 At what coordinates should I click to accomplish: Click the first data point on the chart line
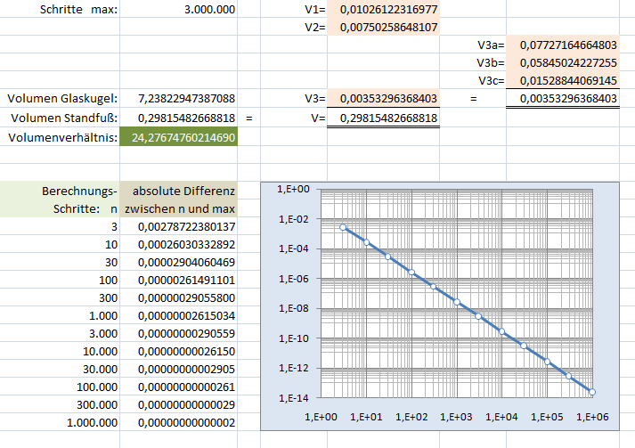pos(344,227)
